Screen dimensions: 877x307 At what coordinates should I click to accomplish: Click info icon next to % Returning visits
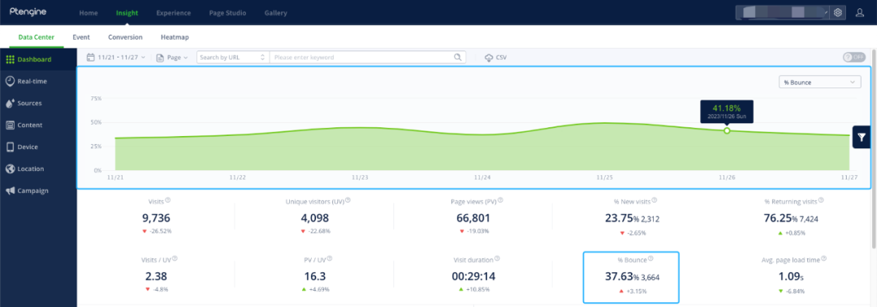click(x=820, y=200)
